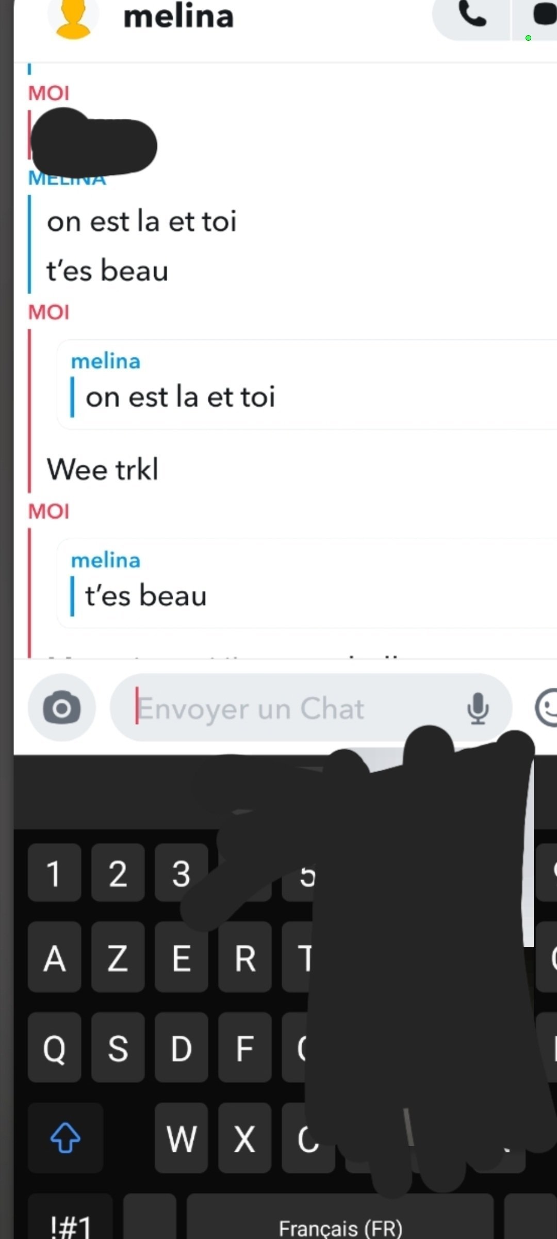
Task: Tap the W key on keyboard
Action: click(x=182, y=1138)
